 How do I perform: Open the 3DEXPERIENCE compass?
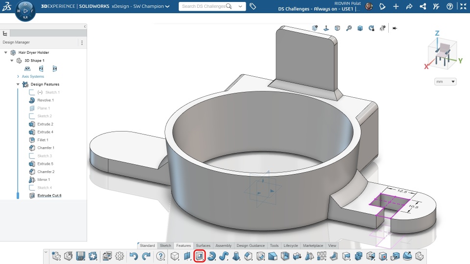pos(25,11)
